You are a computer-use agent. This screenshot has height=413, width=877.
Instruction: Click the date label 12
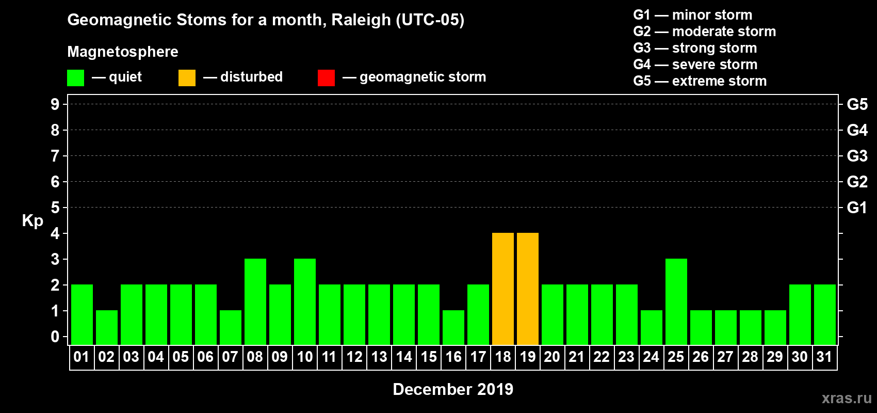tap(354, 357)
